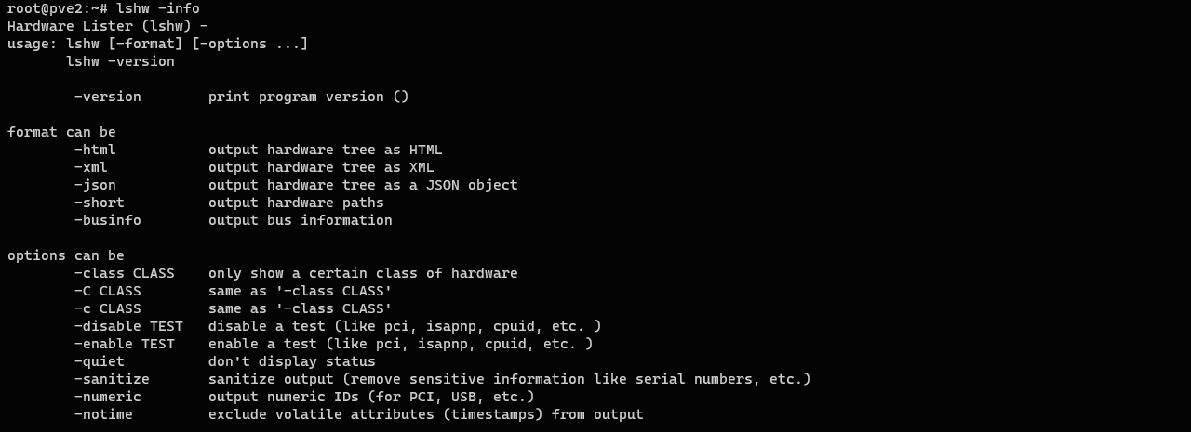Click the '-class CLASS' option text
The height and width of the screenshot is (432, 1191).
(x=125, y=273)
